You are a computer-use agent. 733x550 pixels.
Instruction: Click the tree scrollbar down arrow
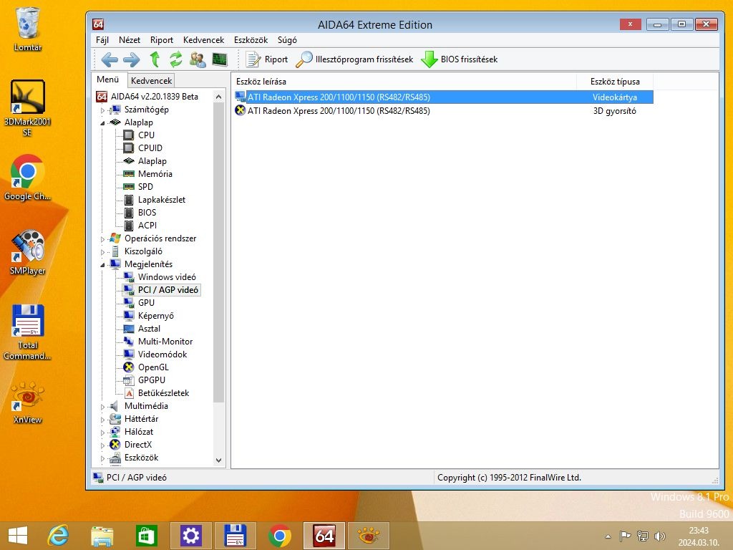click(218, 460)
